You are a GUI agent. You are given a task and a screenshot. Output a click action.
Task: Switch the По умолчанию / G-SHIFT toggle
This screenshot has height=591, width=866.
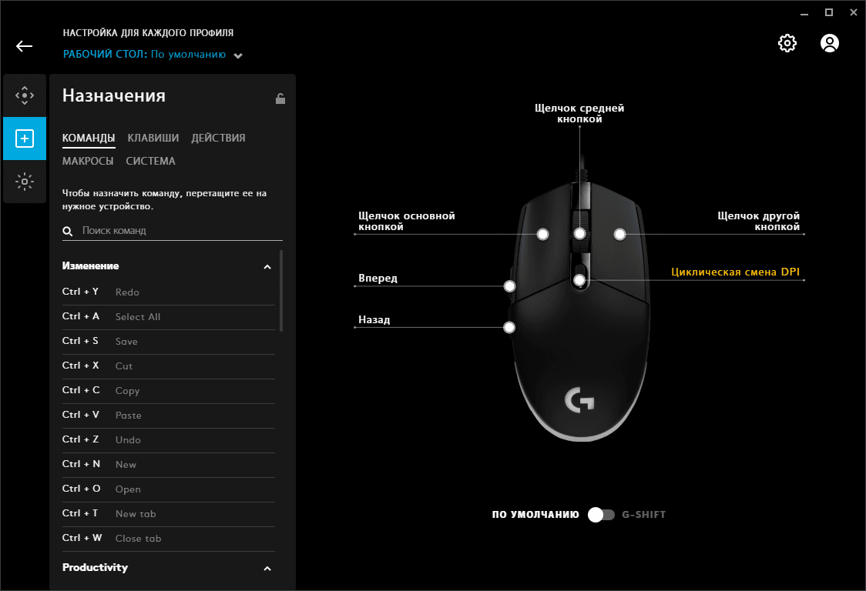tap(601, 515)
